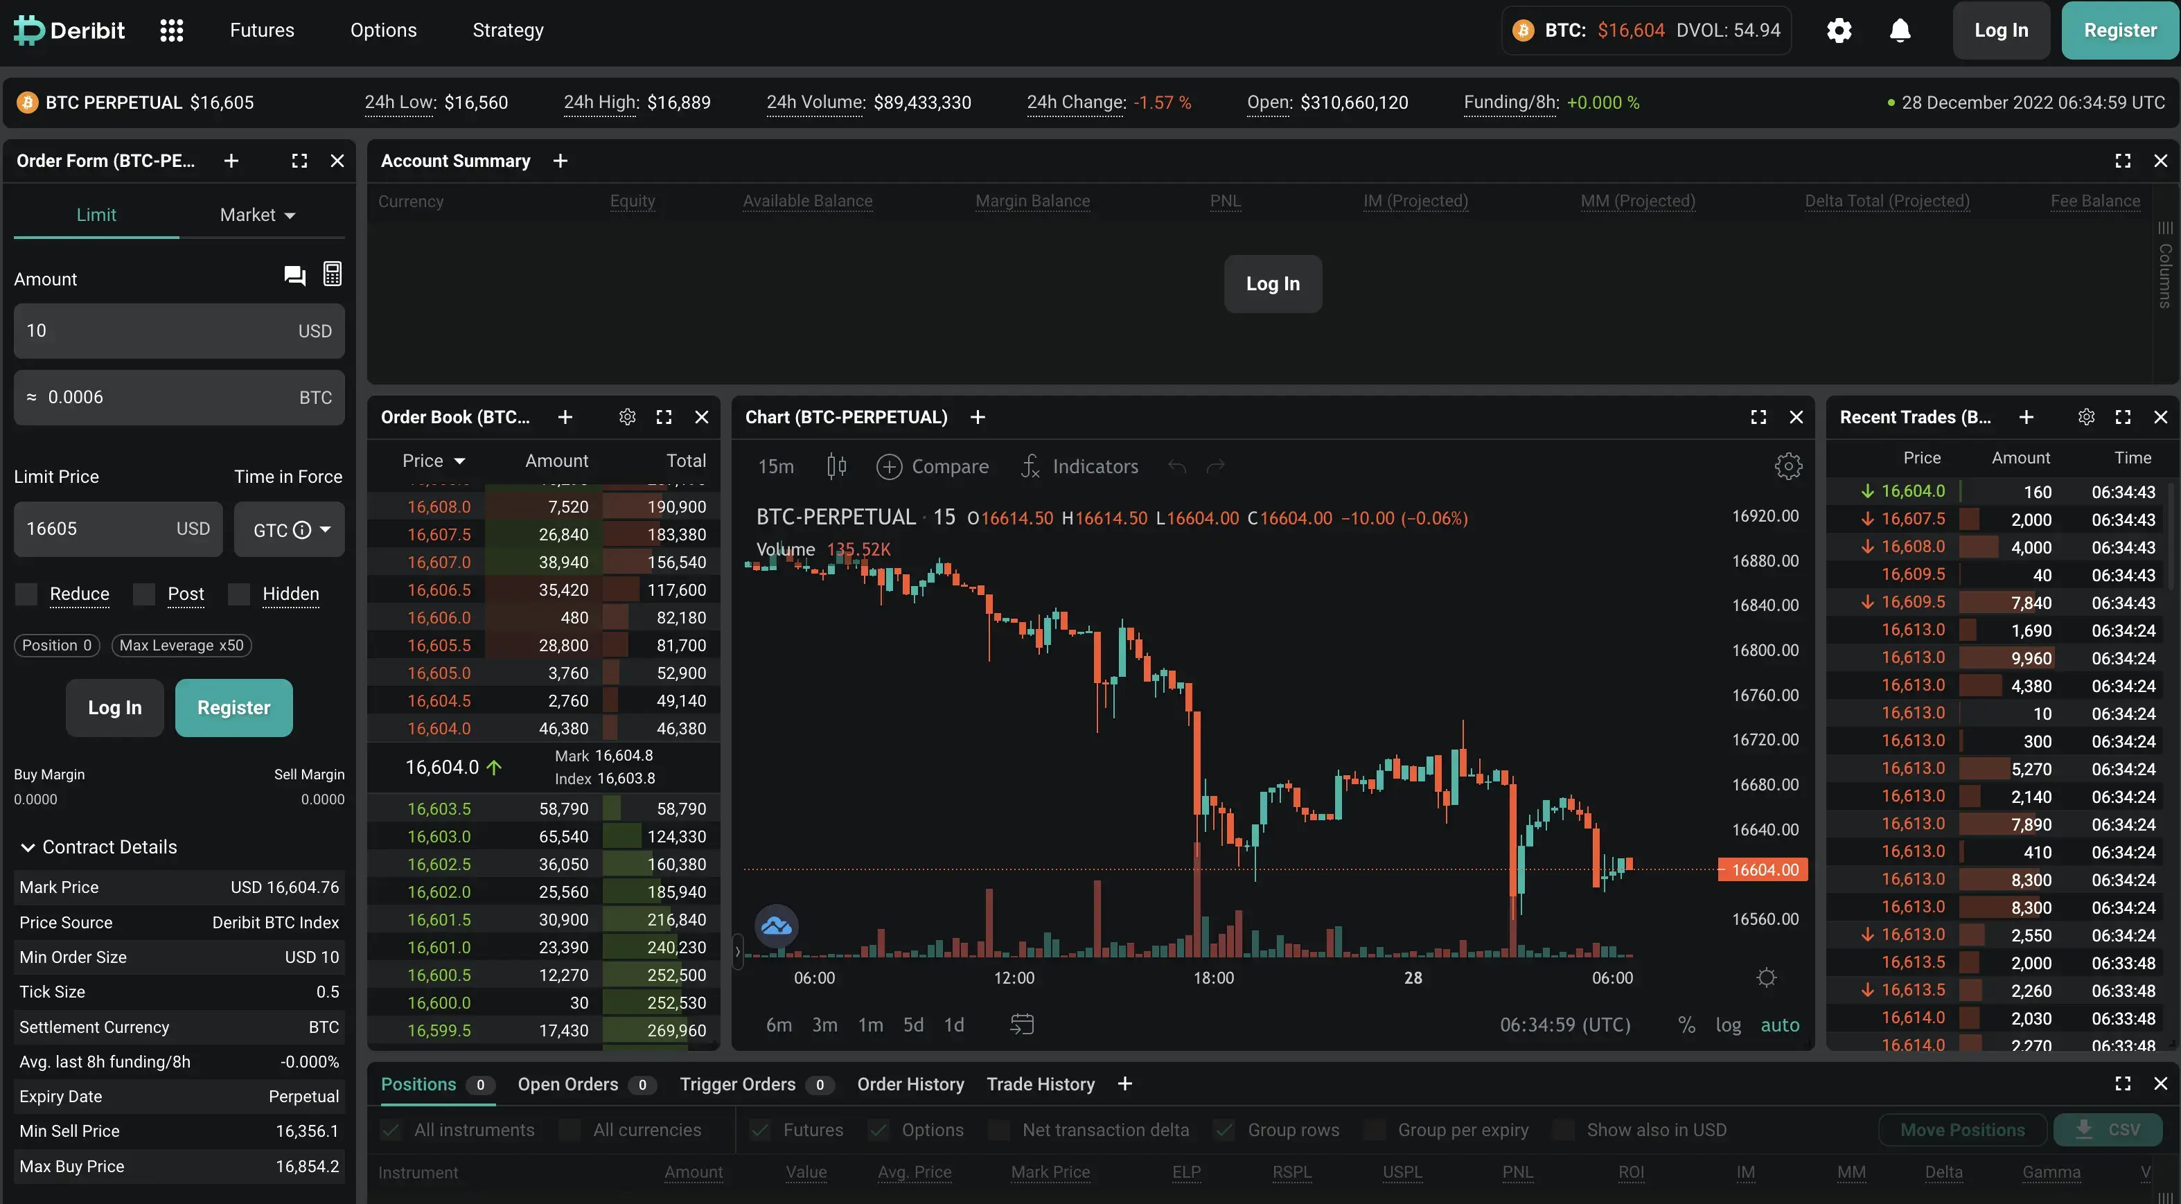Toggle Options filter checkbox
The image size is (2181, 1204).
click(x=878, y=1129)
